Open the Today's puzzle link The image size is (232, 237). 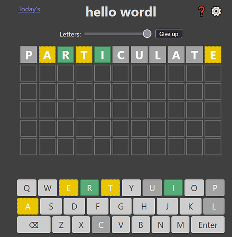point(29,9)
